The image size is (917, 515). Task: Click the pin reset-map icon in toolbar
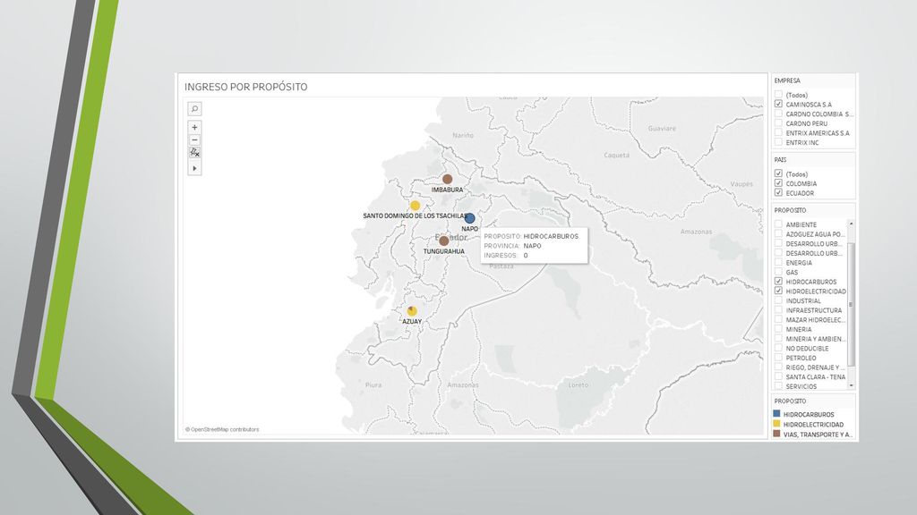click(x=194, y=153)
